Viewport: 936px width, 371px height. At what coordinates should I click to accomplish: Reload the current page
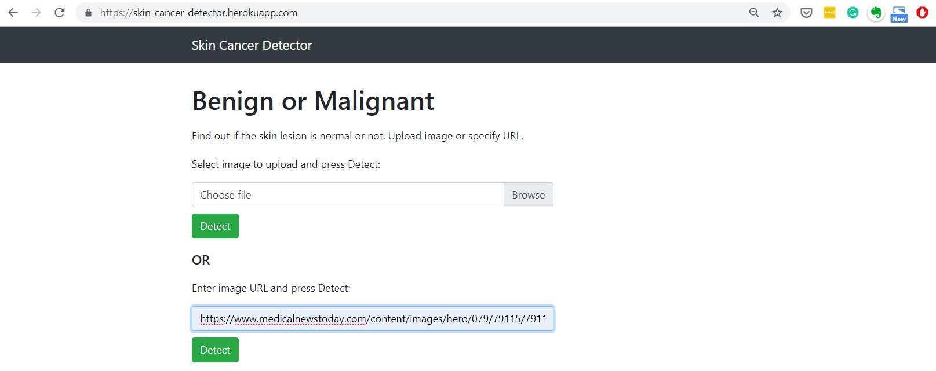click(60, 13)
